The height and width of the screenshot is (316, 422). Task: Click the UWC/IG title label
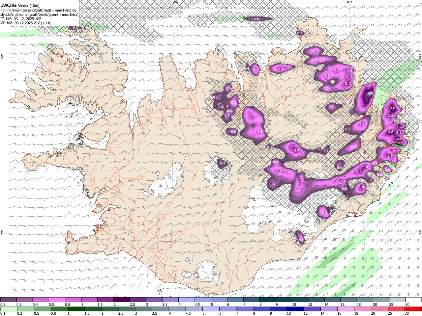pyautogui.click(x=8, y=6)
